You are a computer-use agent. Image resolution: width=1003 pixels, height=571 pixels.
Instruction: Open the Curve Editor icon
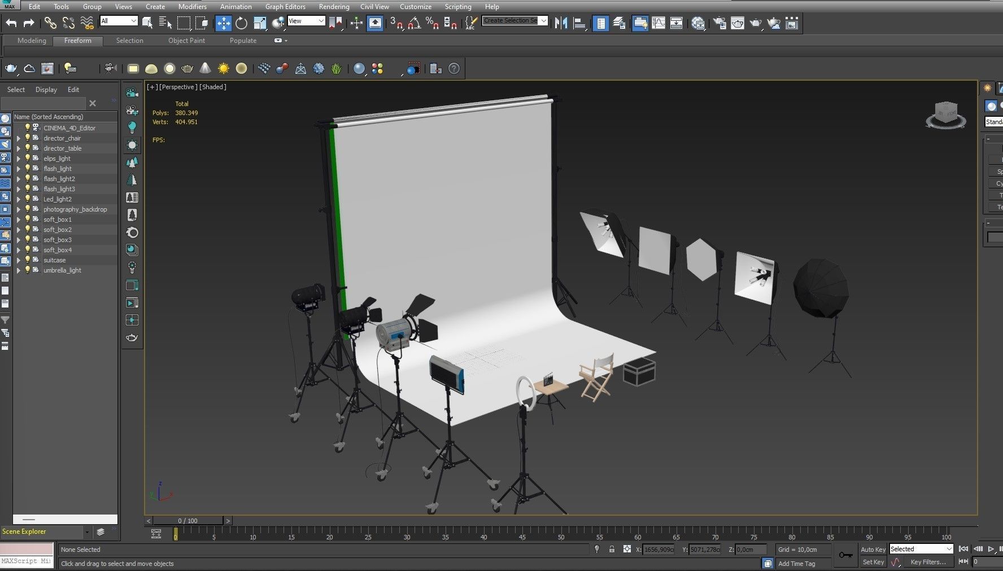tap(659, 23)
